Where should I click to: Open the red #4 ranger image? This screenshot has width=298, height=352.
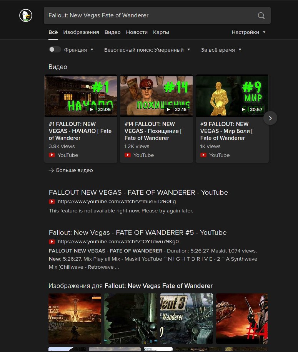pos(242,318)
